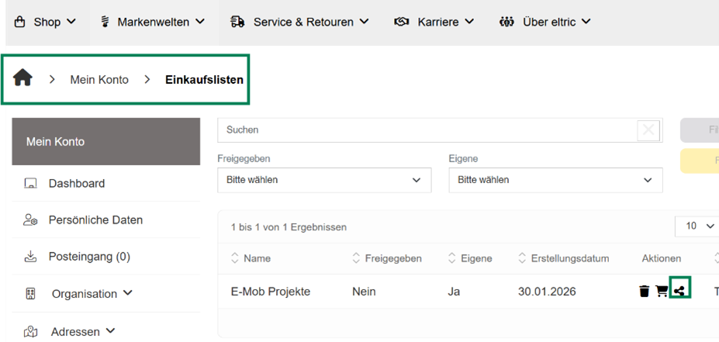Open the Markenwelten menu
Viewport: 719px width, 342px height.
(x=153, y=22)
